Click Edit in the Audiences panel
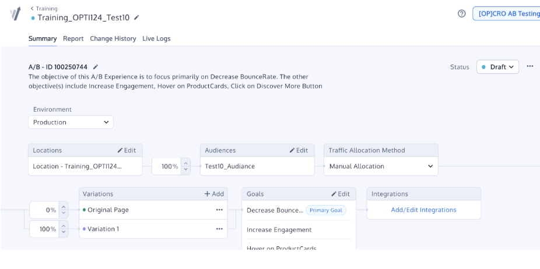 pyautogui.click(x=299, y=150)
